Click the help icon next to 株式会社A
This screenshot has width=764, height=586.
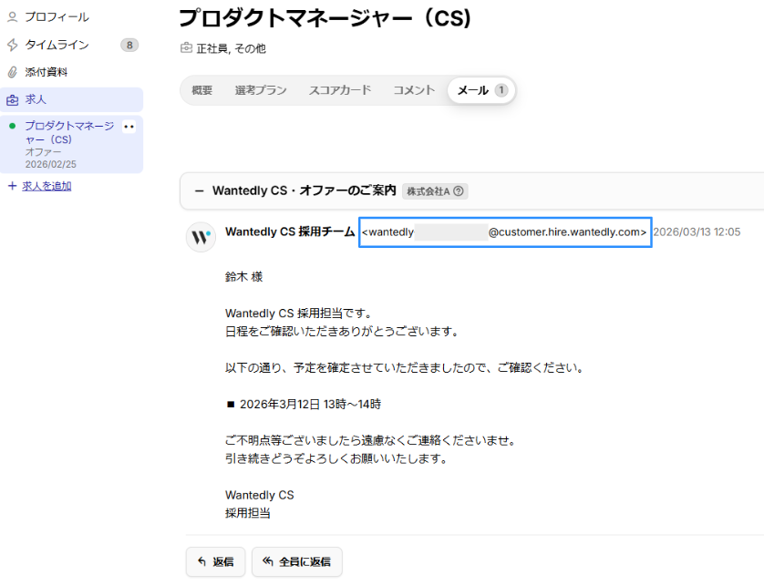pos(459,191)
